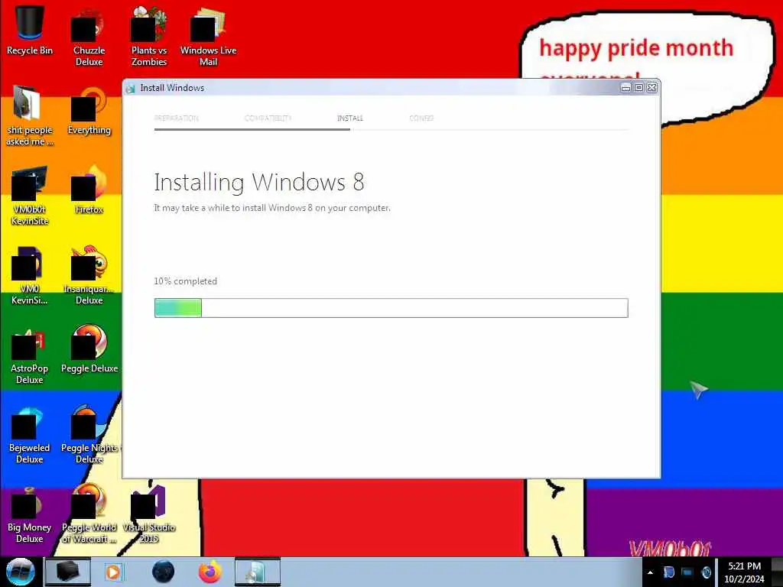This screenshot has width=783, height=587.
Task: Select the Big Money Deluxe icon
Action: [30, 514]
